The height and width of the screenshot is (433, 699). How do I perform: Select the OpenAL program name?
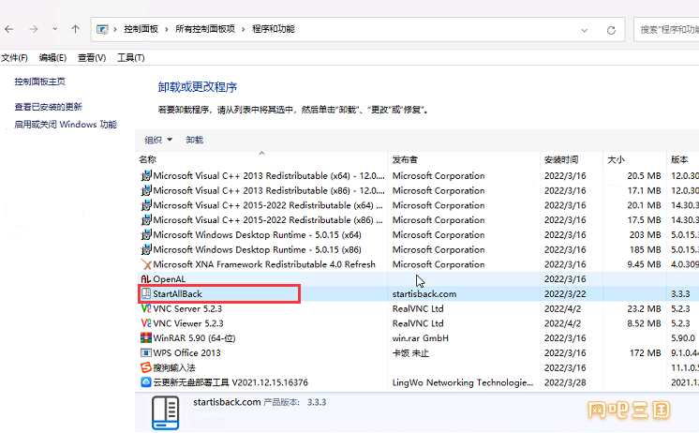click(x=169, y=279)
